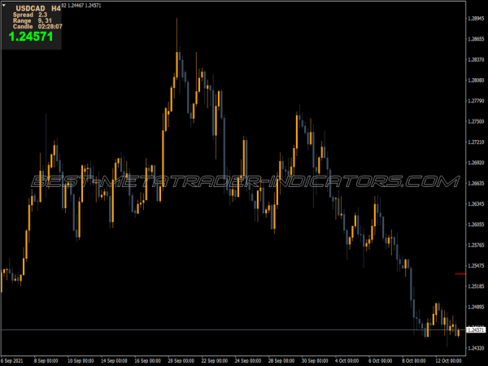Image resolution: width=488 pixels, height=366 pixels.
Task: Click the large green 1.24571 price
Action: 32,37
